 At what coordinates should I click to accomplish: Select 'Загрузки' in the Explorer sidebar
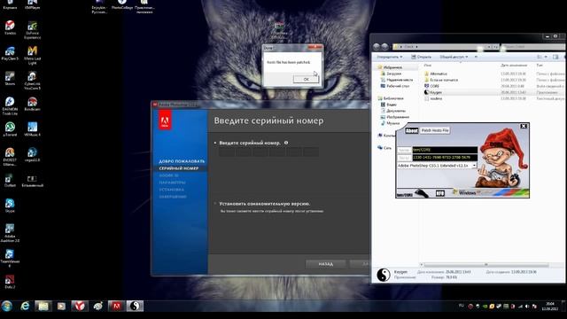coord(393,74)
